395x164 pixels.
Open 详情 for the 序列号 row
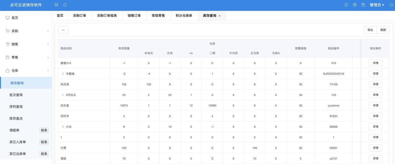click(x=376, y=116)
